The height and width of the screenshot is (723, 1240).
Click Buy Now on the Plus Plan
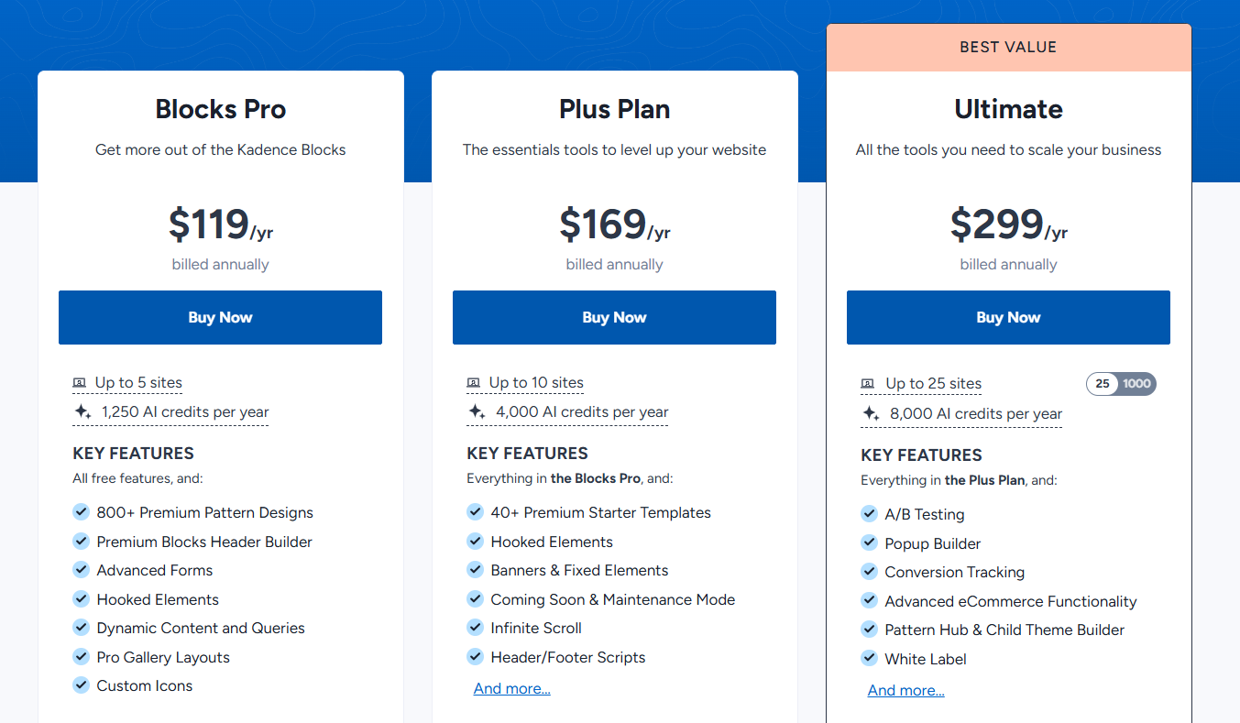(x=614, y=317)
